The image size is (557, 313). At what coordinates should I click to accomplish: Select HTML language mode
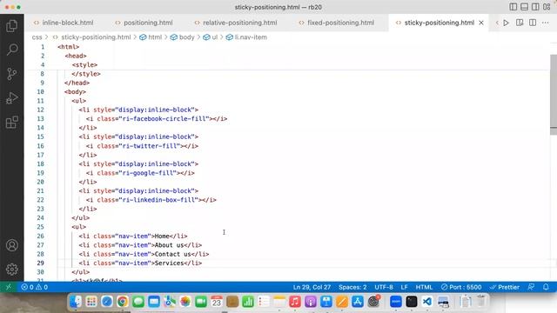(424, 287)
